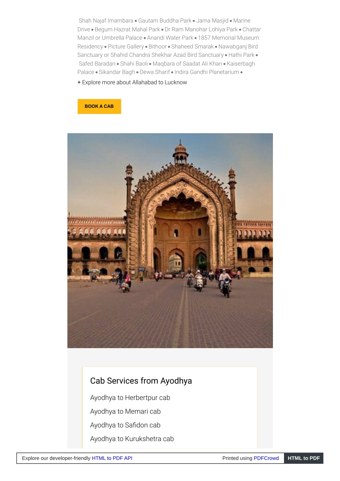This screenshot has width=340, height=481.
Task: Select Jama Masjid in the places list
Action: point(212,21)
